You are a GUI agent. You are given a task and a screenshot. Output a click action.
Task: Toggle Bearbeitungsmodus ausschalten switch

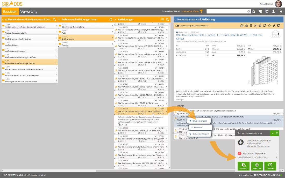pos(177,26)
